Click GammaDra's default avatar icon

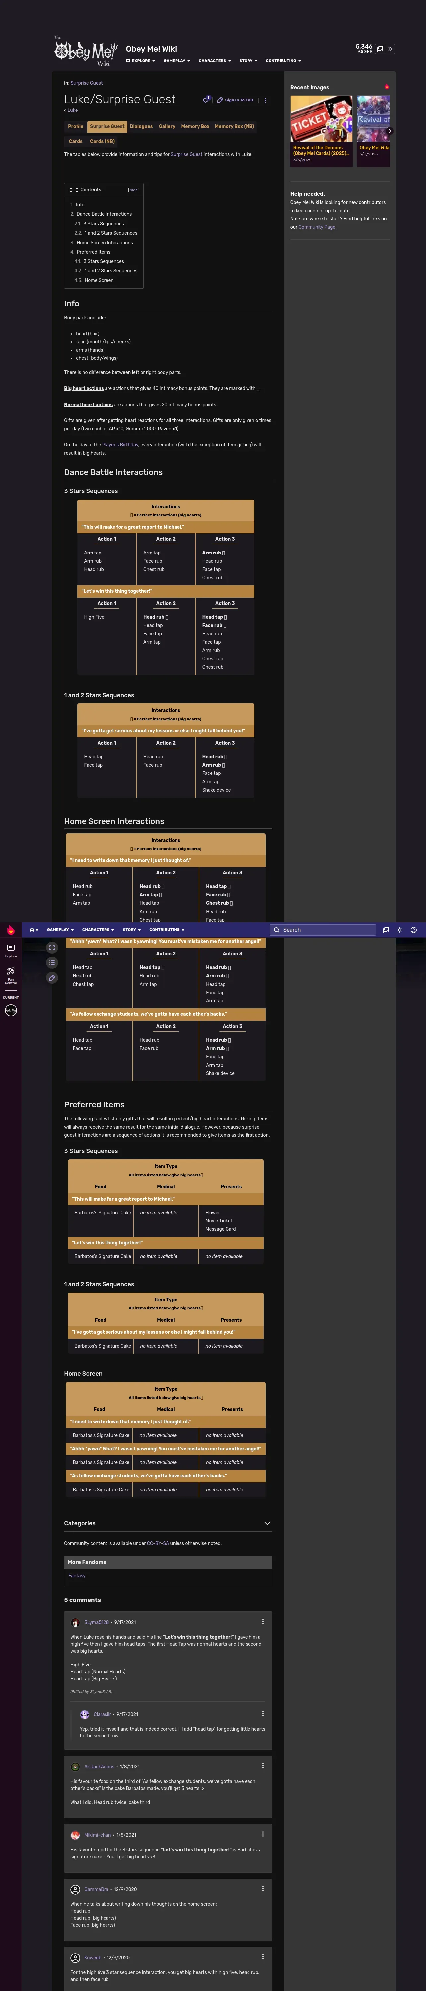point(75,1889)
